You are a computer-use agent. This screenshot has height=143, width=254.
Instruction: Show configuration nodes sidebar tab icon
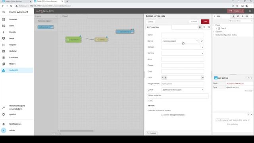coord(247,16)
